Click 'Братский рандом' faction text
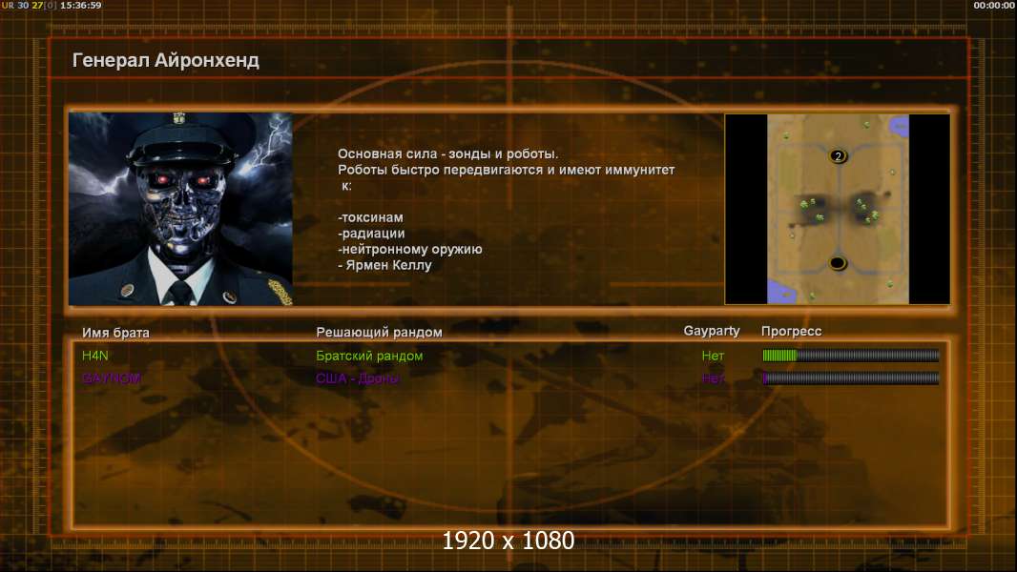 369,356
